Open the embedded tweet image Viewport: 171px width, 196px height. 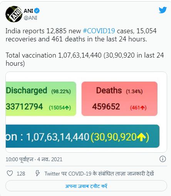[x=86, y=112]
